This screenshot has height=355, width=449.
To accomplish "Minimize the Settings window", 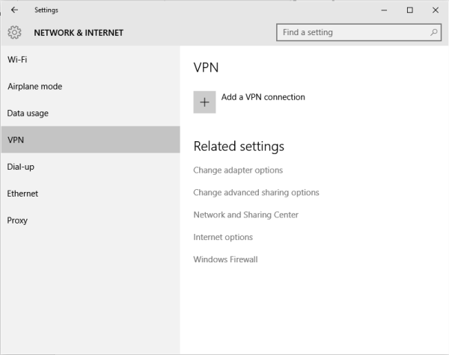I will [384, 10].
